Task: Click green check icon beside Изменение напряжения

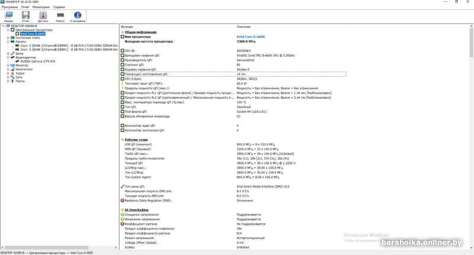Action: pyautogui.click(x=123, y=219)
